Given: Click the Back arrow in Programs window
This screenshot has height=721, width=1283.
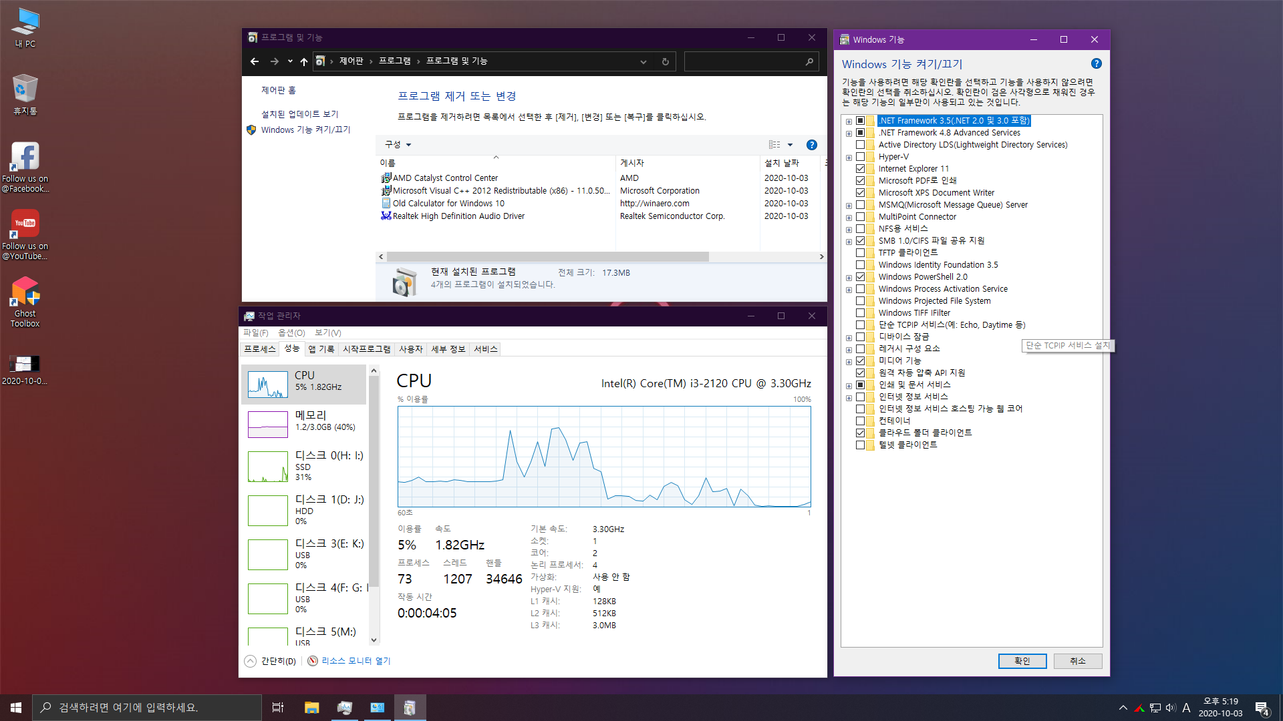Looking at the screenshot, I should [x=255, y=61].
